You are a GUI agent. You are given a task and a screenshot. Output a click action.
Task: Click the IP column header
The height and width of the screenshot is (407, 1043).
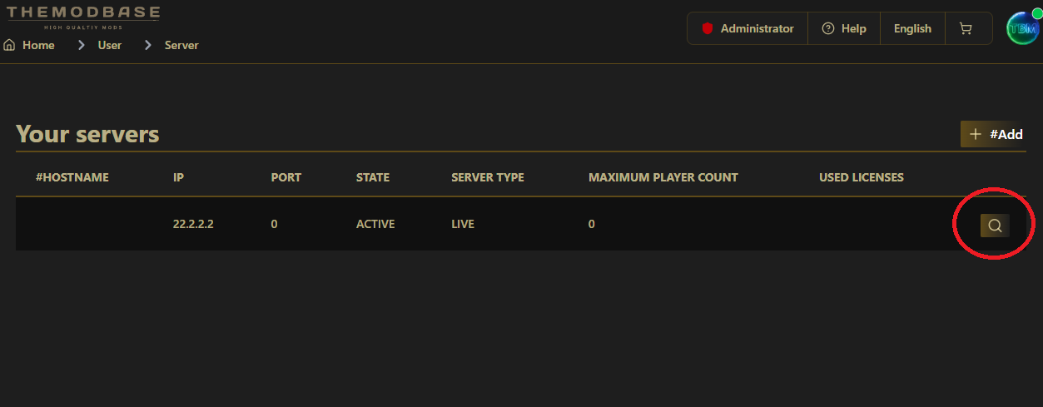click(x=178, y=177)
